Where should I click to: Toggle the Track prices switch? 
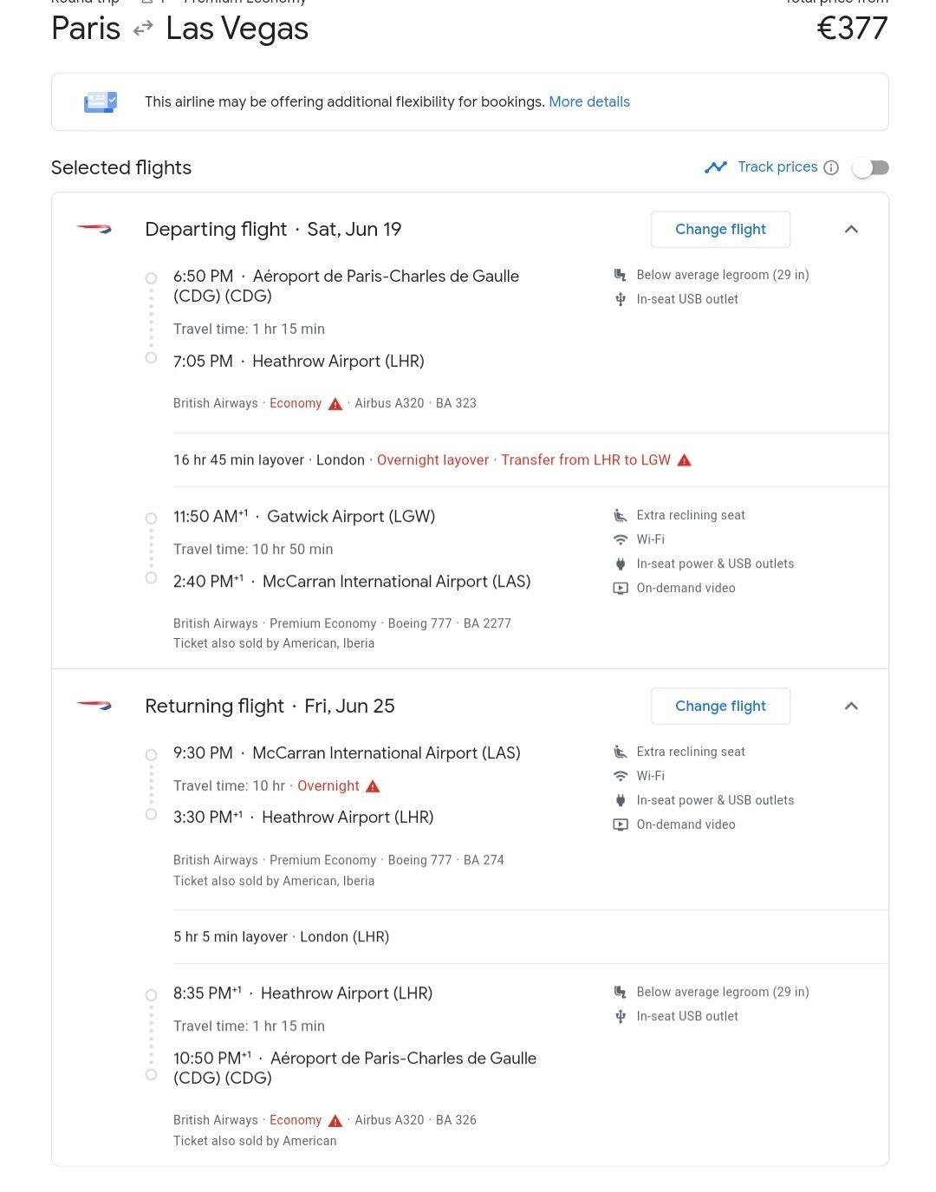tap(870, 167)
